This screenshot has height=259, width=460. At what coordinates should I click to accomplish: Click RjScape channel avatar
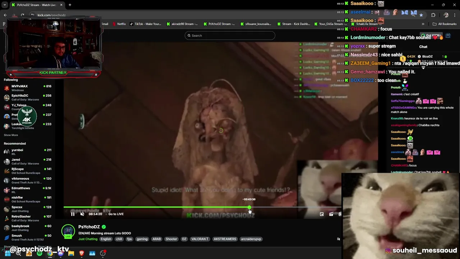point(7,171)
